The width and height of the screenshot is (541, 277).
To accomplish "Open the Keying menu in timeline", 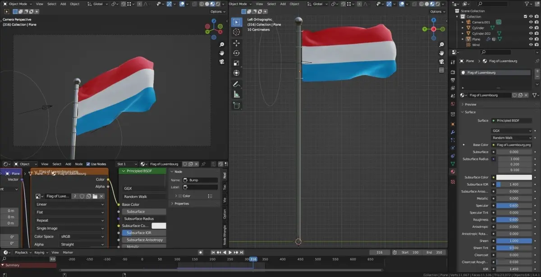I will (x=41, y=253).
